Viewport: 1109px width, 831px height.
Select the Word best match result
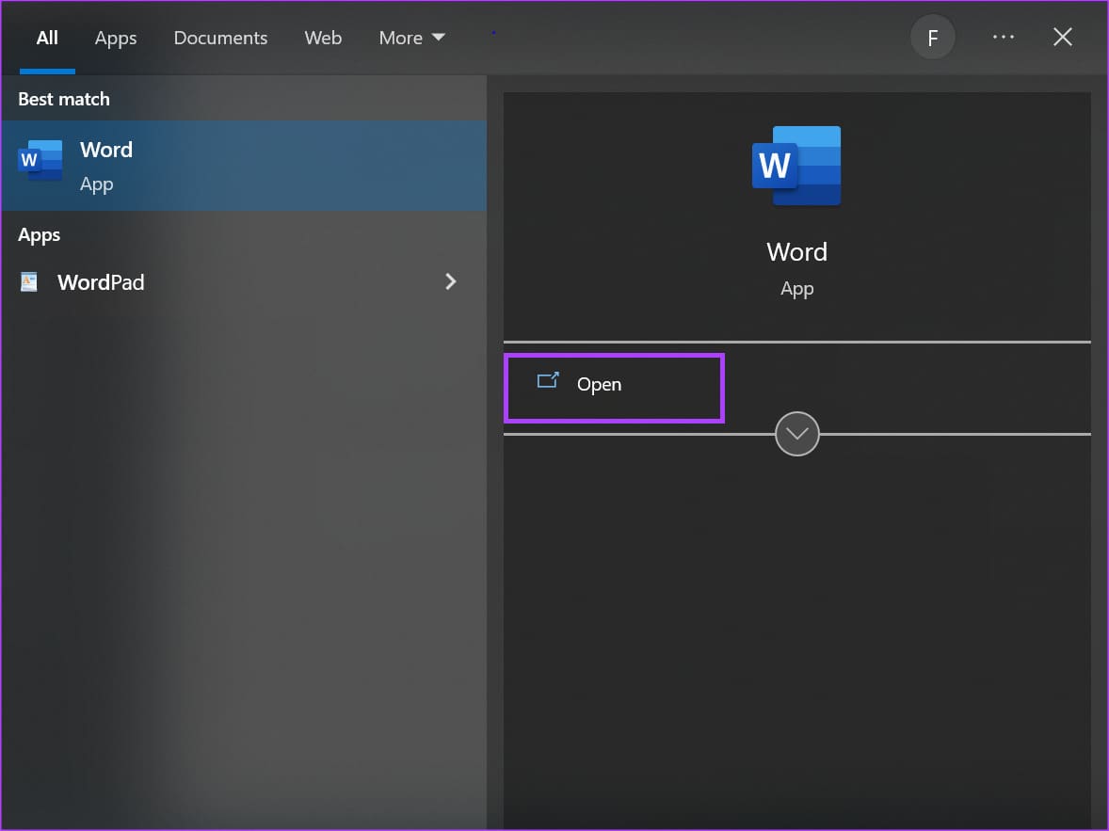coord(244,166)
